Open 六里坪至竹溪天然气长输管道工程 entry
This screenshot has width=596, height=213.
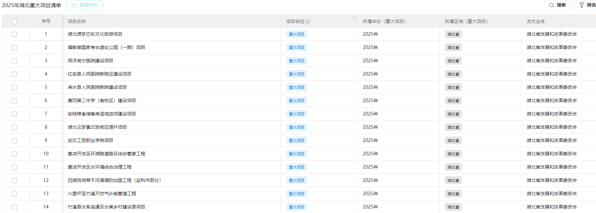coord(102,194)
